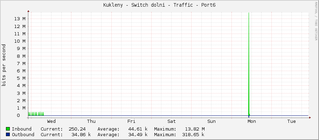Image resolution: width=319 pixels, height=140 pixels.
Task: Click the 'Inbound' legend label
Action: tap(22, 129)
